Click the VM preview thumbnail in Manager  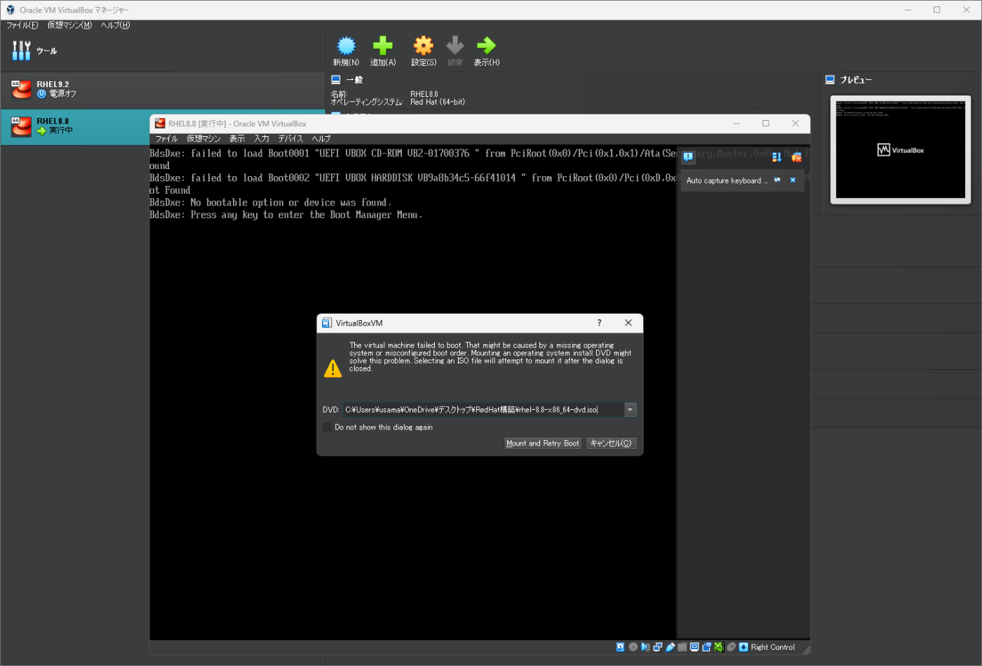[901, 150]
